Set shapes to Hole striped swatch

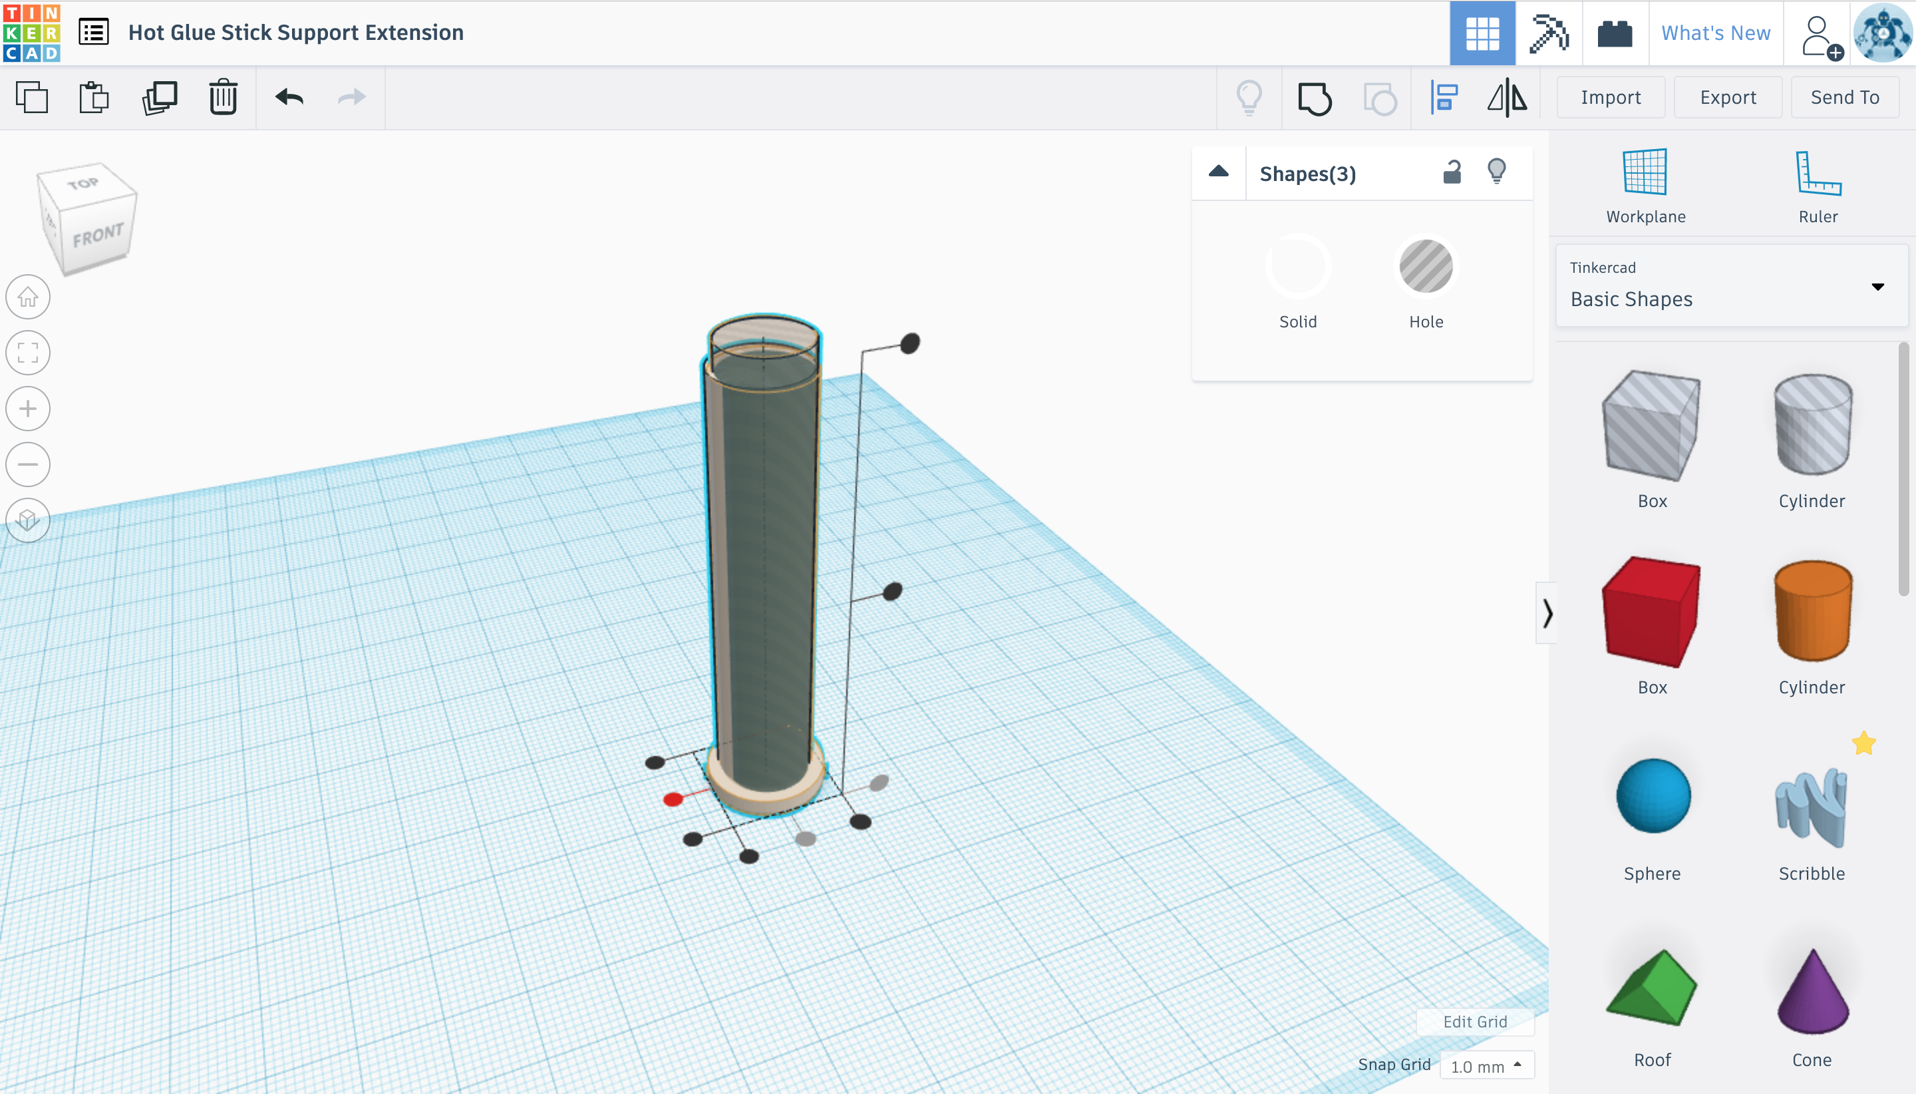click(1425, 266)
